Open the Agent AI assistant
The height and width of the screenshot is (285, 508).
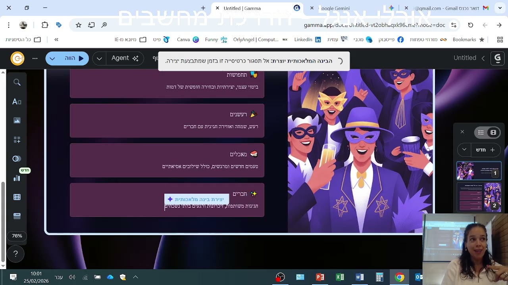[x=125, y=58]
